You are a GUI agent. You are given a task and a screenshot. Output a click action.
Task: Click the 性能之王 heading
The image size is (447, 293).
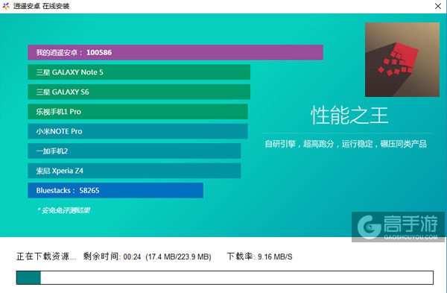point(349,116)
